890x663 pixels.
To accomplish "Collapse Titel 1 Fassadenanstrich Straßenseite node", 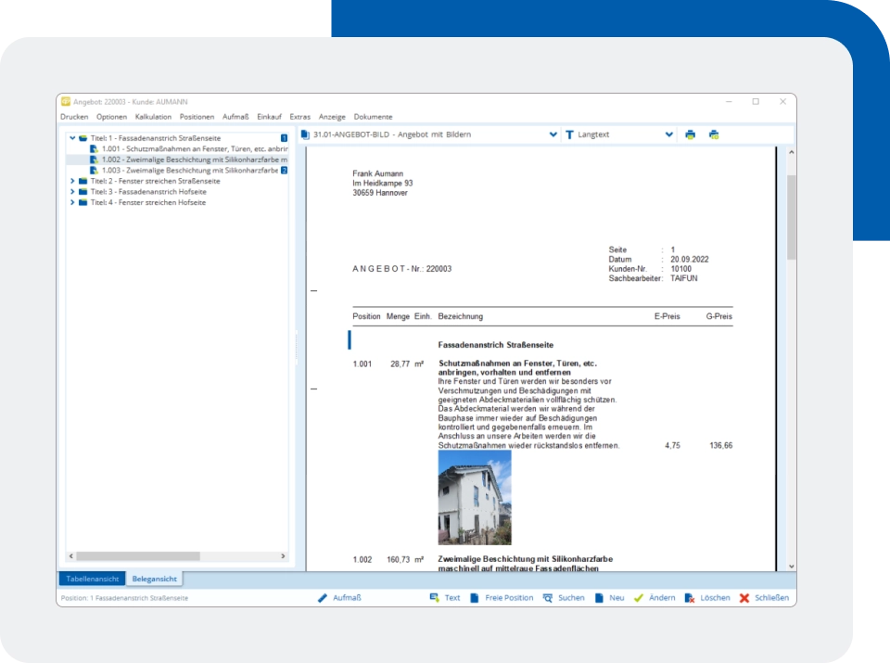I will coord(72,138).
